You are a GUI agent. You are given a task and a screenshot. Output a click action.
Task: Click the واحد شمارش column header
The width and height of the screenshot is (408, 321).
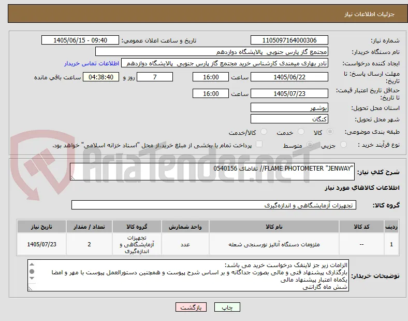(185, 227)
